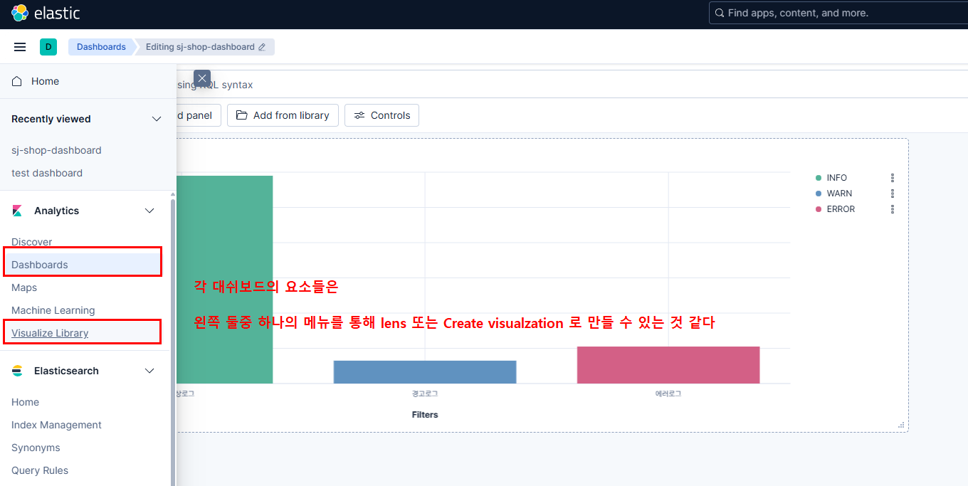Focus the KQL query filter bar
This screenshot has width=968, height=486.
pos(572,85)
